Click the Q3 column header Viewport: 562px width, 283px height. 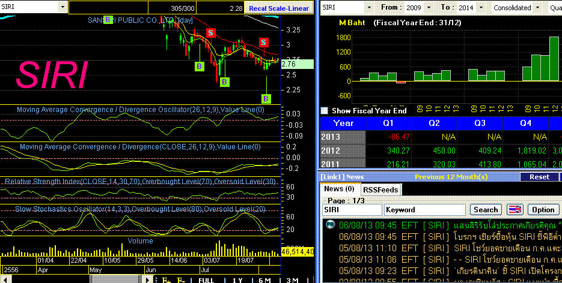[x=480, y=124]
